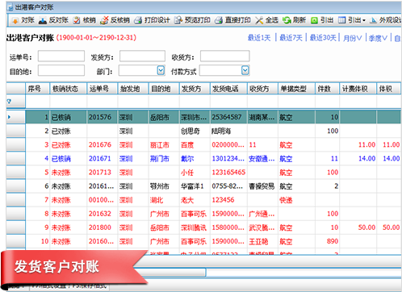
Task: Click the 直接打印 direct print icon
Action: coord(219,20)
